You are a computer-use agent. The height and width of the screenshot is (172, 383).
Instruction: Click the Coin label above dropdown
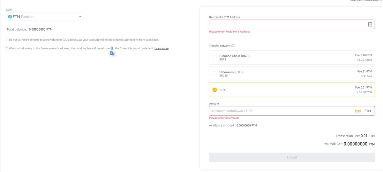[9, 10]
